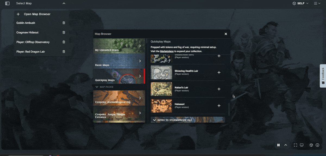326x156 pixels.
Task: Click the Shivering Death's Lair thumbnail
Action: (161, 72)
